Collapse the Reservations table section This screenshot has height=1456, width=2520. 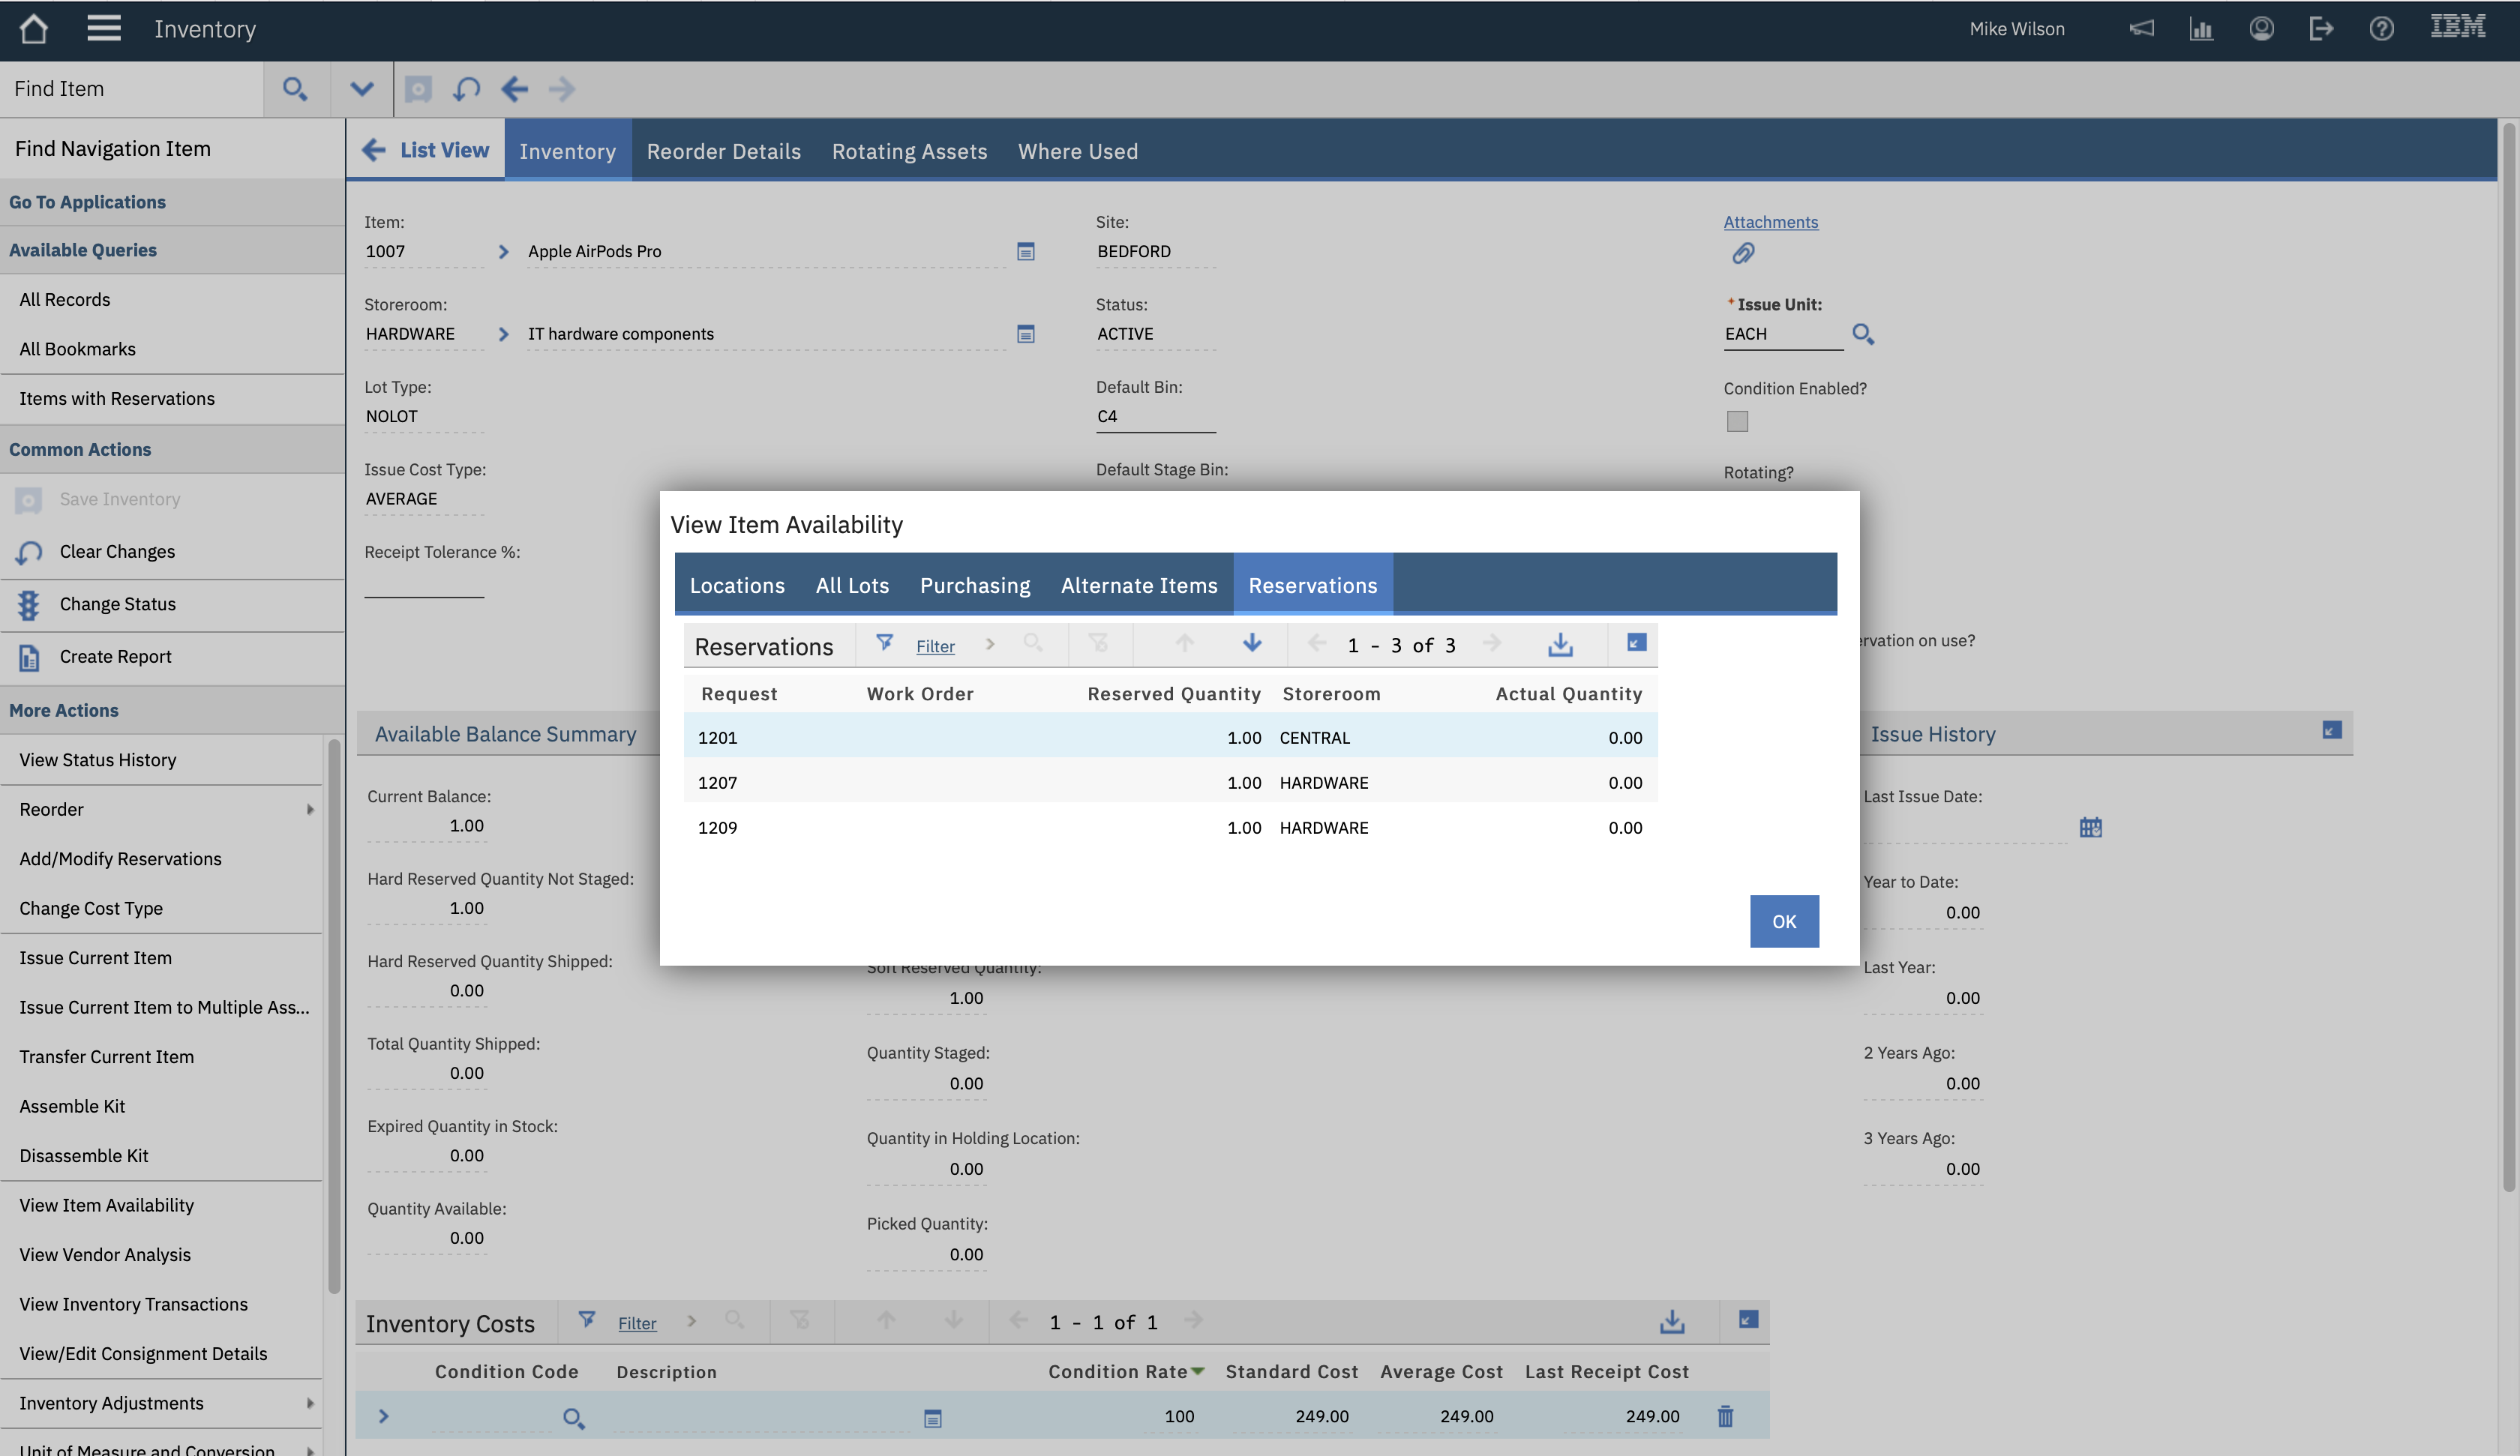[1636, 643]
